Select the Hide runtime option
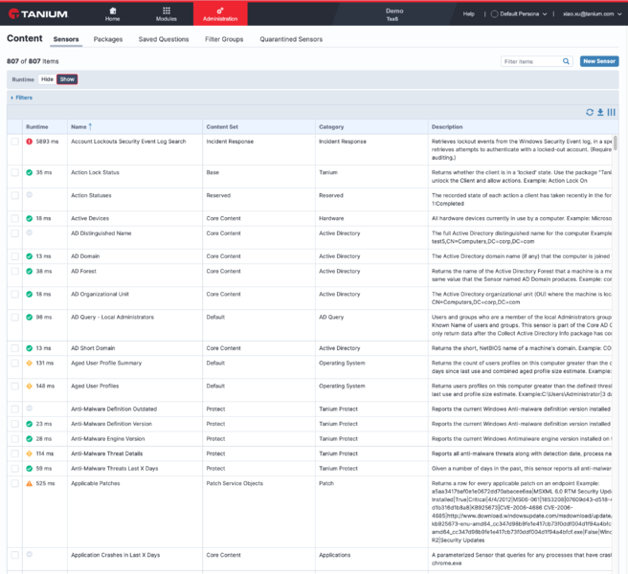 click(47, 79)
